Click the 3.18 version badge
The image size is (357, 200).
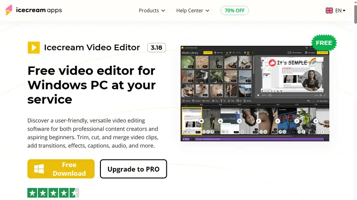[157, 48]
